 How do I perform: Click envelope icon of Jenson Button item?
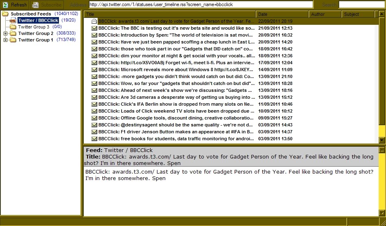pos(94,132)
